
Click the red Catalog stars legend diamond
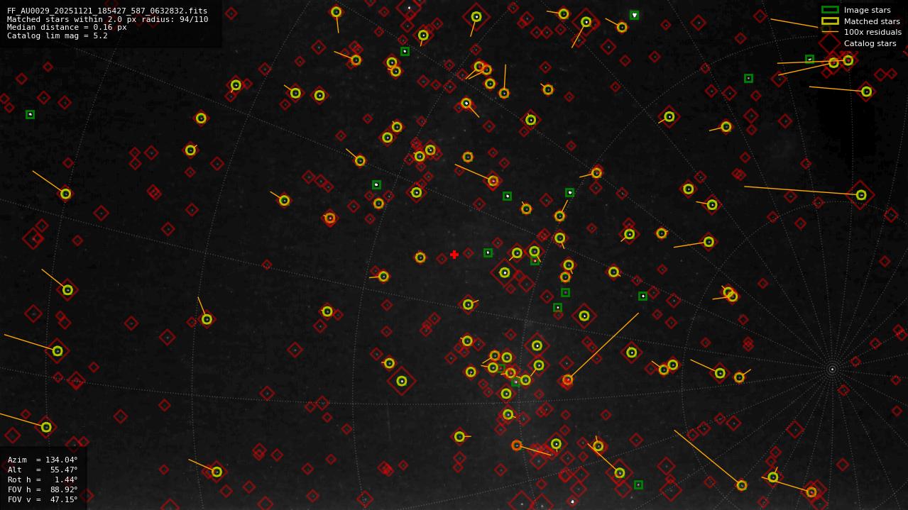pyautogui.click(x=828, y=43)
